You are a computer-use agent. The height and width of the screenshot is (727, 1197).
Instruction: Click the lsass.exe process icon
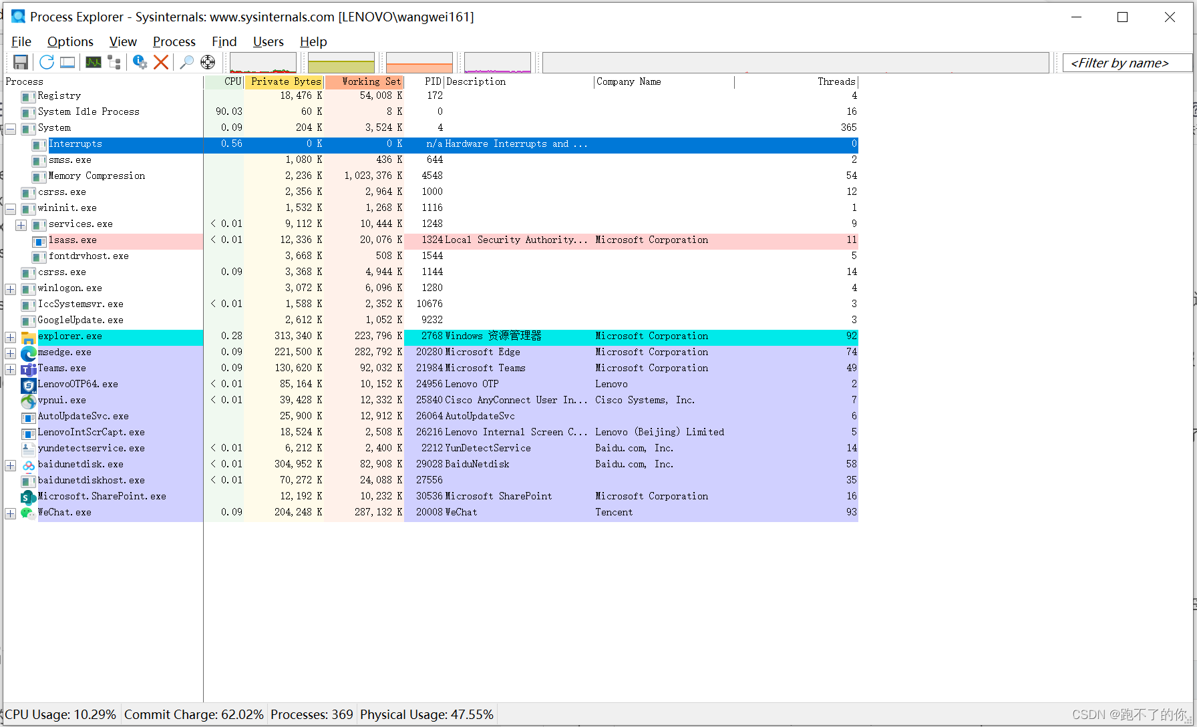pyautogui.click(x=39, y=241)
